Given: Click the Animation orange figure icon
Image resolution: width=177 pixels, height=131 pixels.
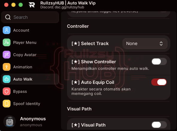Looking at the screenshot, I should [x=7, y=67].
